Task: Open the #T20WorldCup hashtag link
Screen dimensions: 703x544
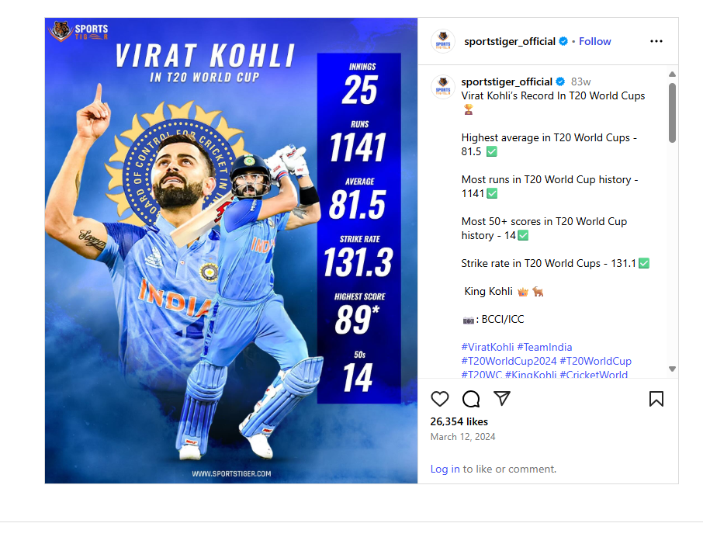Action: (x=595, y=361)
